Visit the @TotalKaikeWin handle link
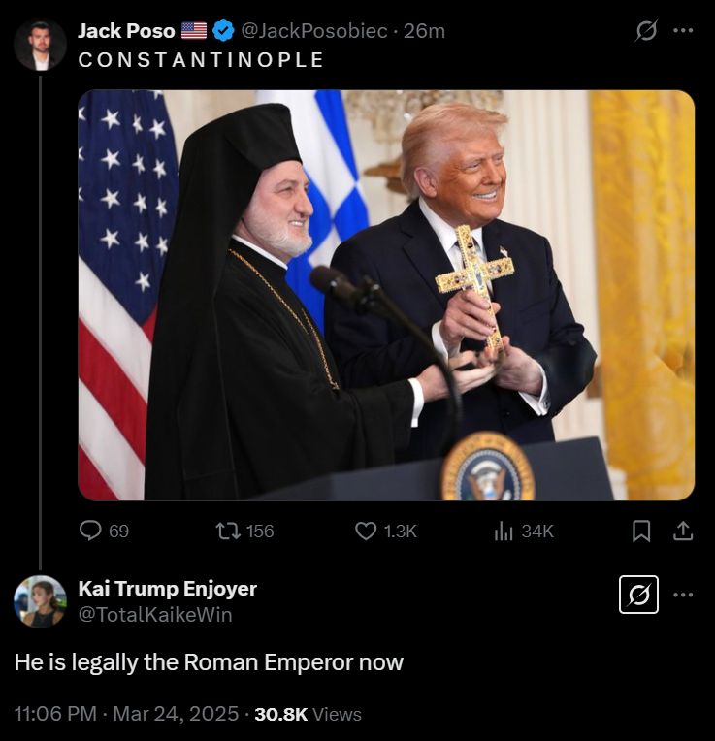 pyautogui.click(x=155, y=615)
